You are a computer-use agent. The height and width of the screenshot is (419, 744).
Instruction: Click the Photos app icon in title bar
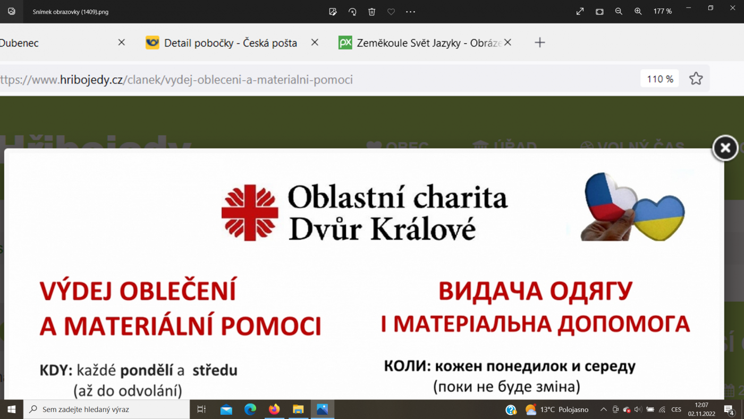11,11
